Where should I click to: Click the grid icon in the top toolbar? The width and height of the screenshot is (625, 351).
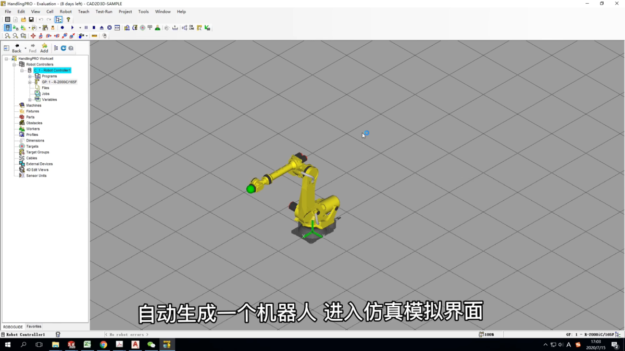[x=7, y=19]
